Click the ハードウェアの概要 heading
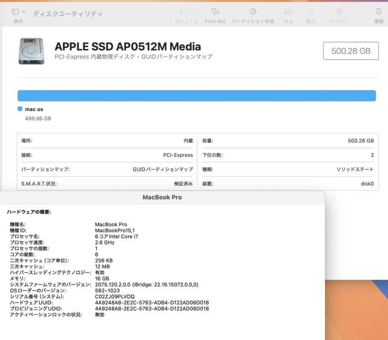Viewport: 388px width, 340px height. coord(29,212)
